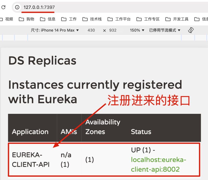Click the AMIs column header
This screenshot has width=208, height=180.
69,132
